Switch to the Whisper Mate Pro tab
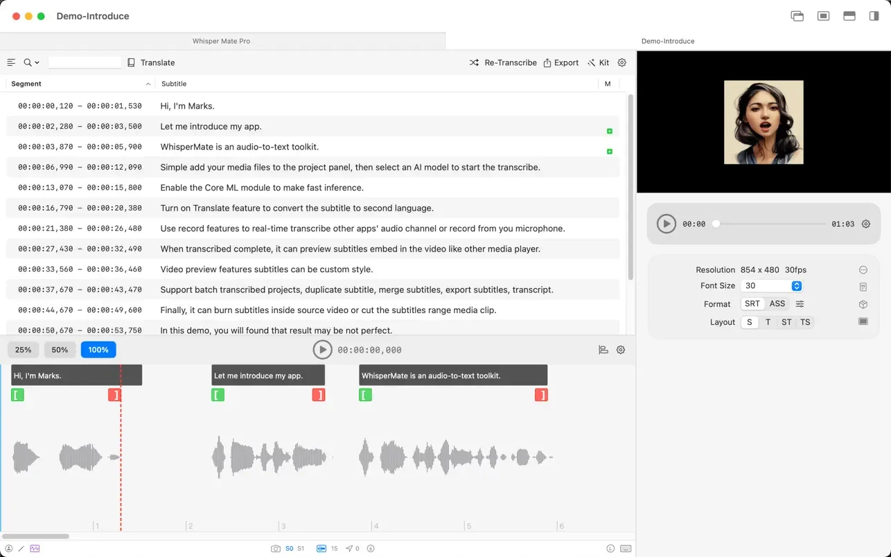The height and width of the screenshot is (557, 891). (222, 41)
